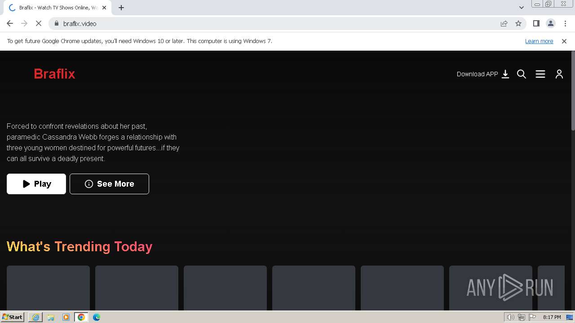The height and width of the screenshot is (323, 575).
Task: Dismiss the Chrome update notification bar
Action: pyautogui.click(x=564, y=41)
